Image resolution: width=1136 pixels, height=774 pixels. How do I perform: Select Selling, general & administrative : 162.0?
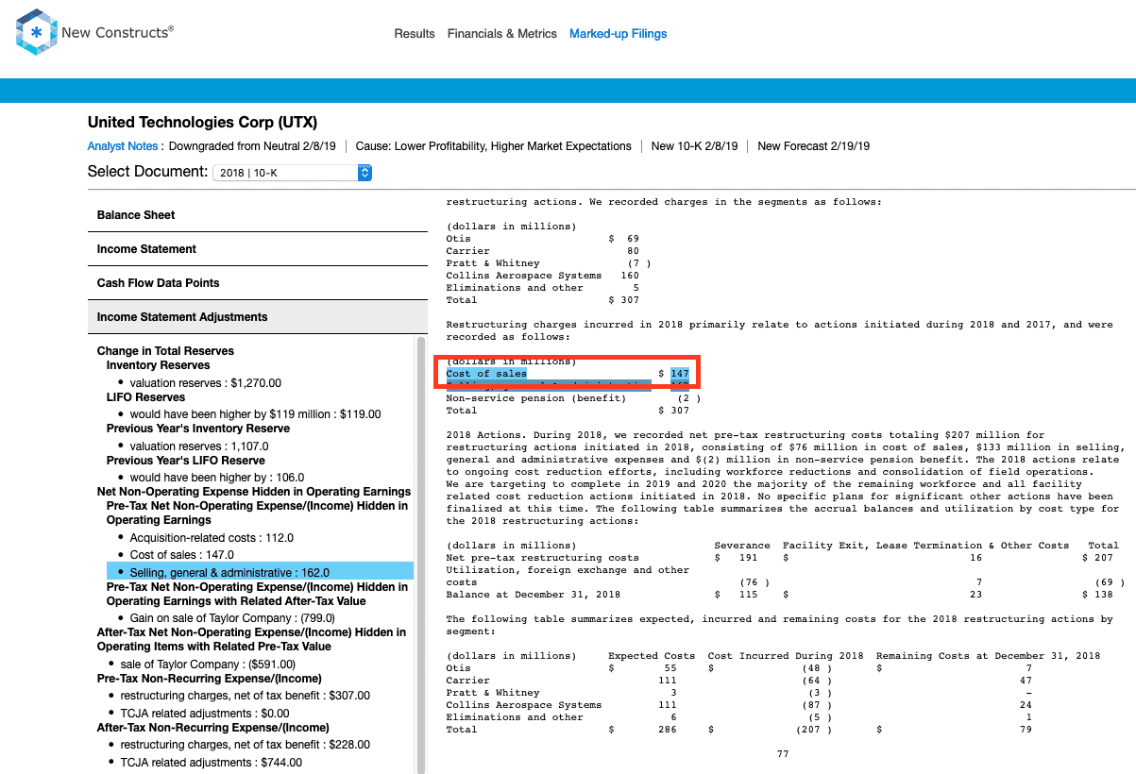tap(260, 572)
